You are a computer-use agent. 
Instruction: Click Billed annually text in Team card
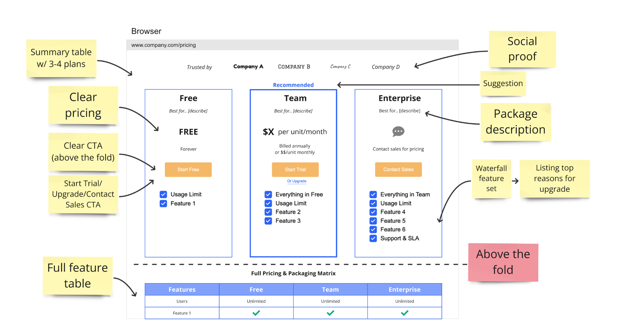(x=295, y=146)
